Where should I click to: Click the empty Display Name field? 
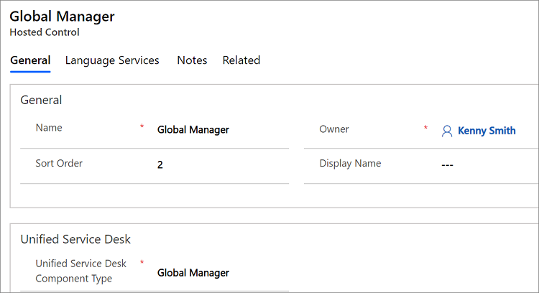pyautogui.click(x=447, y=165)
